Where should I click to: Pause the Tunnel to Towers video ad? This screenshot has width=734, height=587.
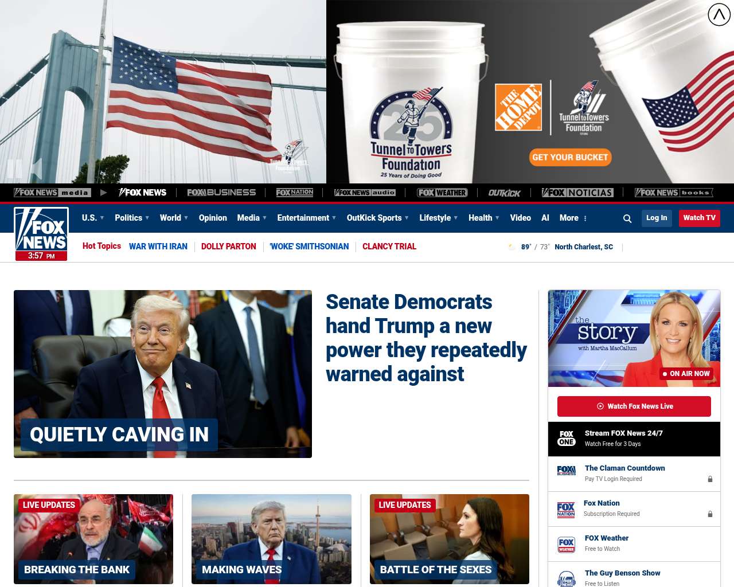pyautogui.click(x=14, y=169)
